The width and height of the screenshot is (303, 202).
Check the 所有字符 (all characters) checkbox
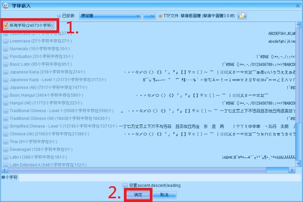6,25
